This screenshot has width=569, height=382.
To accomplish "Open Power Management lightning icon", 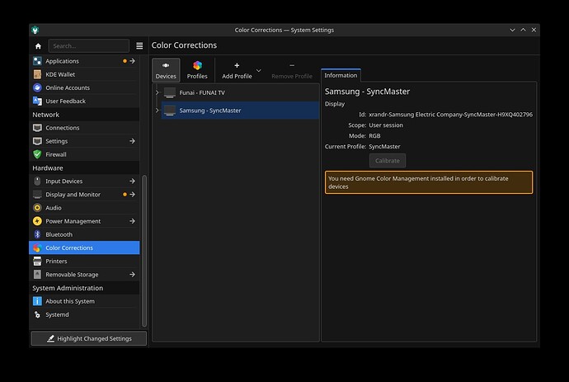I will [37, 221].
